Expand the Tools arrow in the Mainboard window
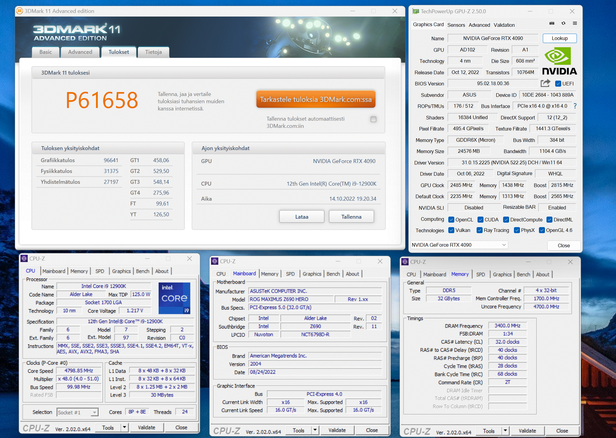This screenshot has height=438, width=616. 315,430
